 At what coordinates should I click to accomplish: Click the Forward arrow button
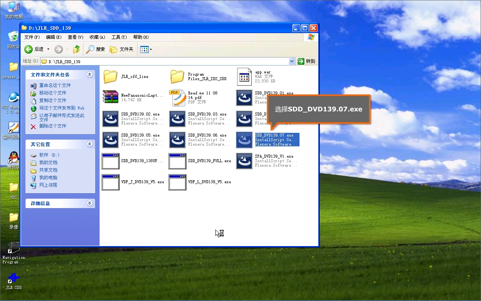pos(59,49)
